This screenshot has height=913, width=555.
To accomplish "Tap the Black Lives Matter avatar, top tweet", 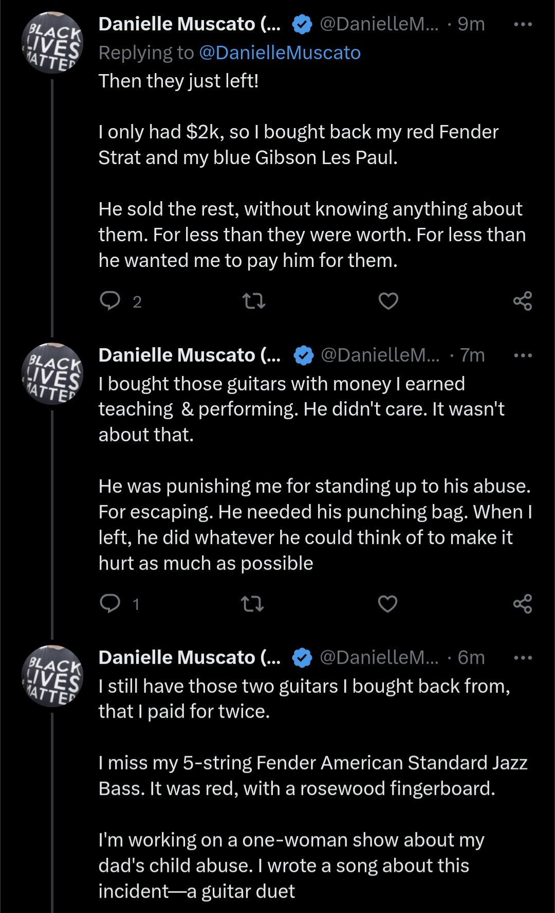I will [52, 43].
